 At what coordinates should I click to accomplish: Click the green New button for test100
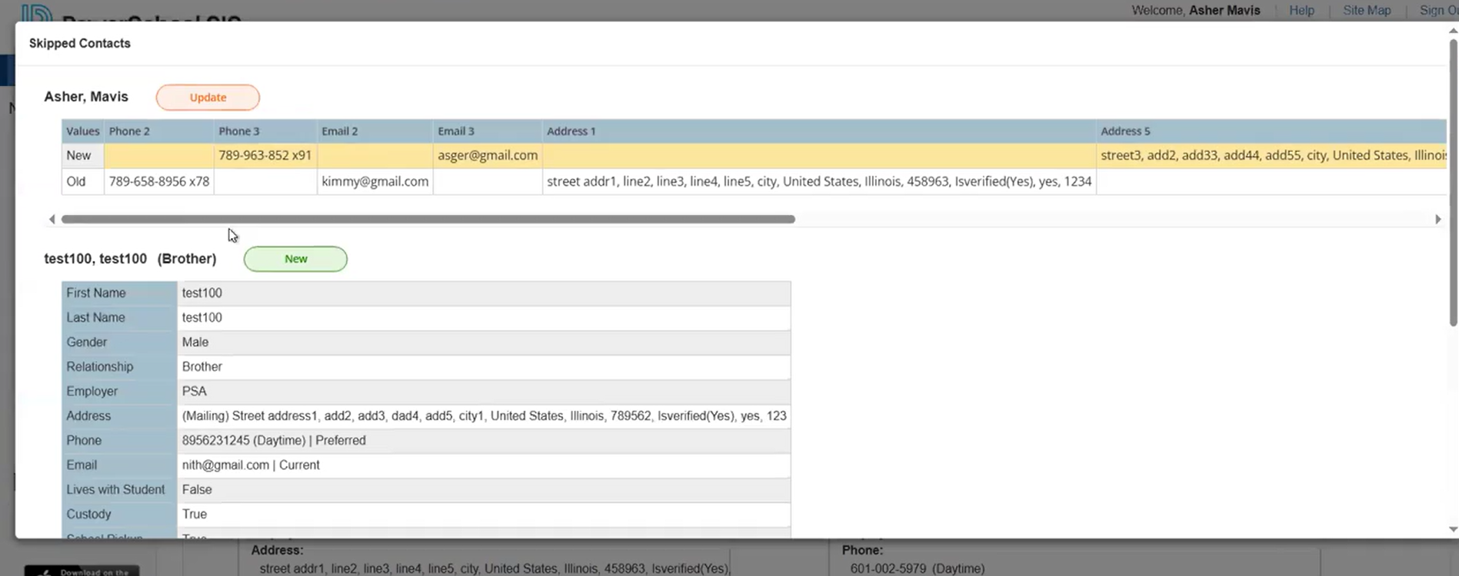click(x=295, y=259)
